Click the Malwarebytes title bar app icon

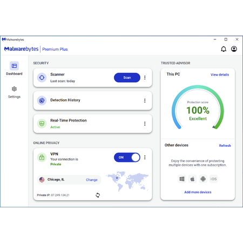[4, 39]
